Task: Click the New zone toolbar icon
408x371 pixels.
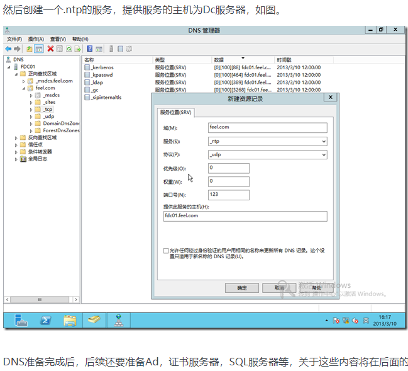Action: point(120,49)
